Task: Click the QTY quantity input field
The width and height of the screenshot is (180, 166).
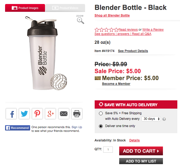Action: pos(108,149)
